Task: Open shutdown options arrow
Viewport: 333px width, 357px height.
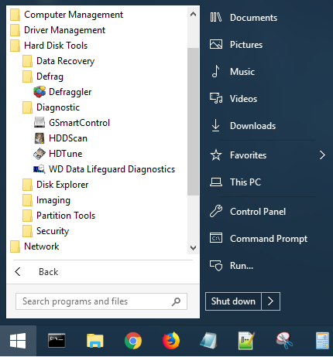Action: [x=270, y=301]
